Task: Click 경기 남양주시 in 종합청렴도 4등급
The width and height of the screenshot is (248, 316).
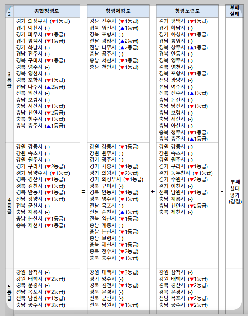Action: coord(43,173)
